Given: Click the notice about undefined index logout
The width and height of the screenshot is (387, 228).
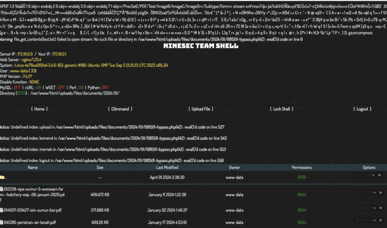Looking at the screenshot, I should point(112,160).
